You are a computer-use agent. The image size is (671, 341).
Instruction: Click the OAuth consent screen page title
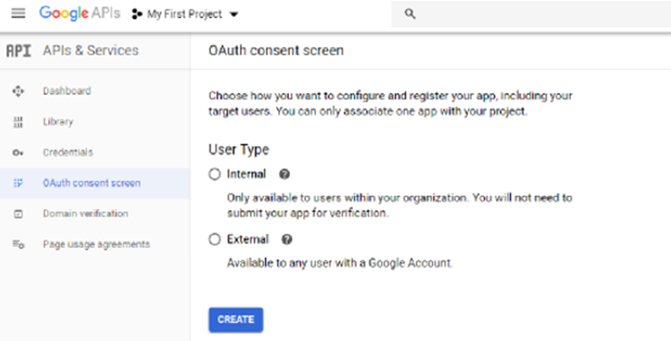[276, 50]
